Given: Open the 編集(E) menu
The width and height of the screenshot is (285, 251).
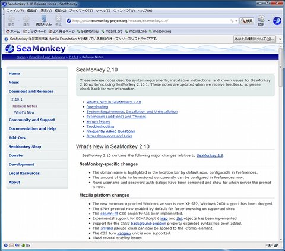Looking at the screenshot, I should (x=32, y=11).
